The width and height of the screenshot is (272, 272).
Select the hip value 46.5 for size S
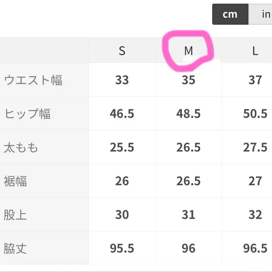tap(122, 113)
